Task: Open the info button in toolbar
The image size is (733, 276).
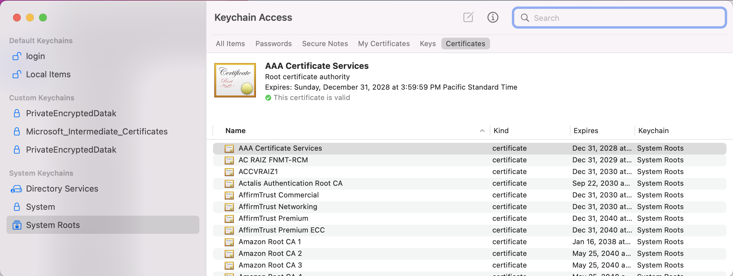Action: pyautogui.click(x=493, y=17)
